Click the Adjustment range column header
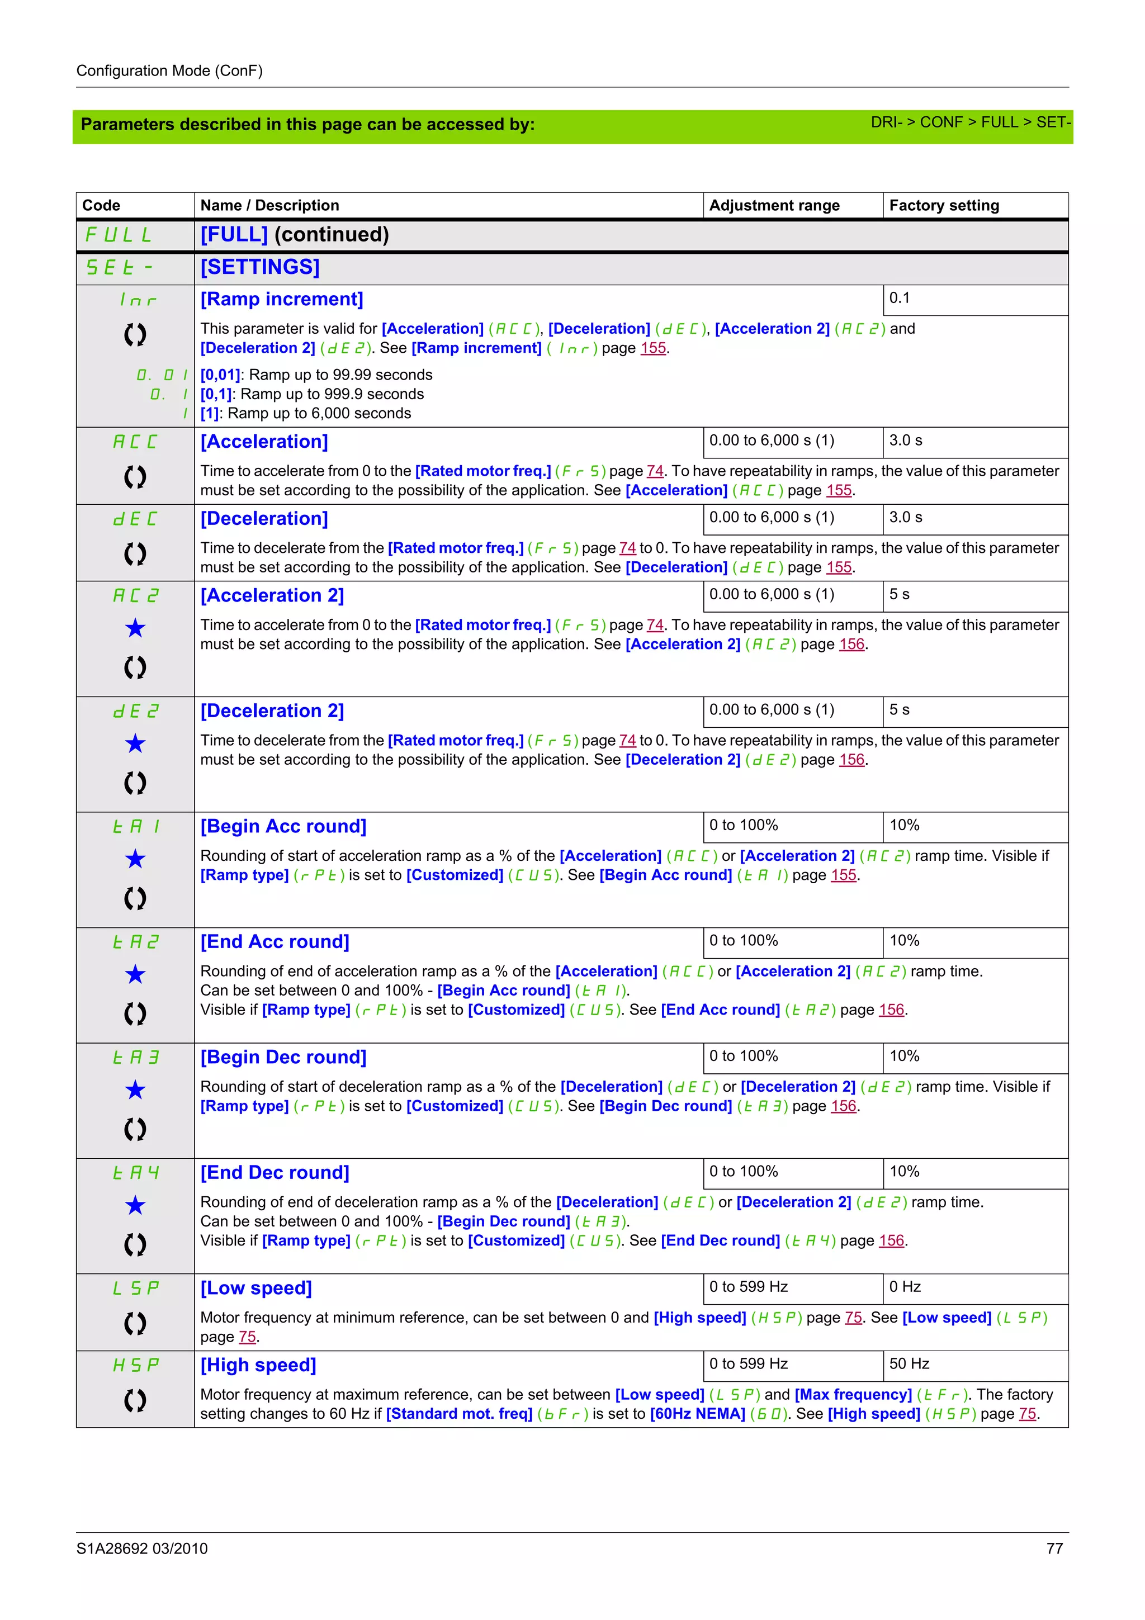Screen dimensions: 1145x1620 click(774, 205)
